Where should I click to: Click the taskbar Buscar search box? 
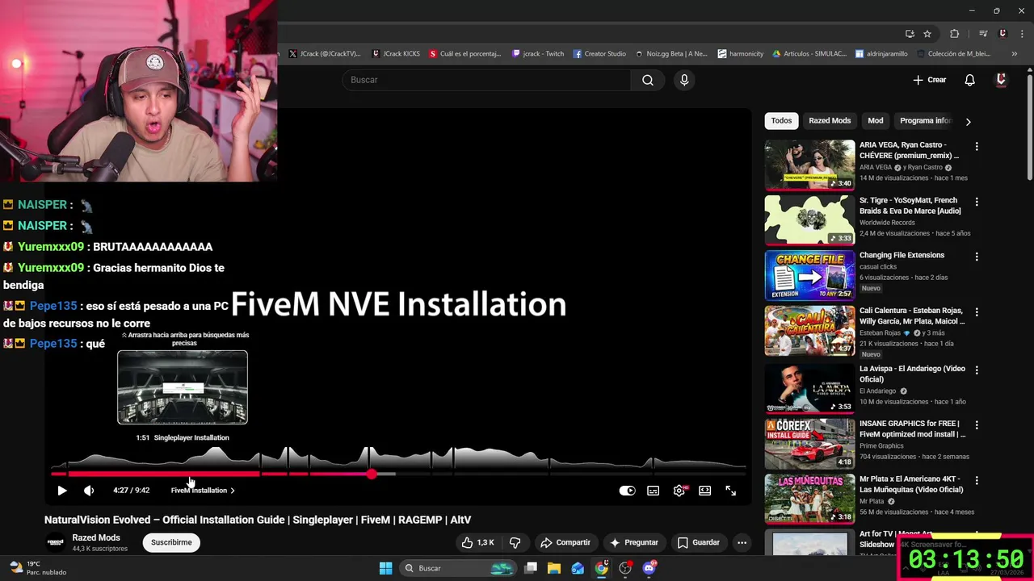[x=459, y=568]
